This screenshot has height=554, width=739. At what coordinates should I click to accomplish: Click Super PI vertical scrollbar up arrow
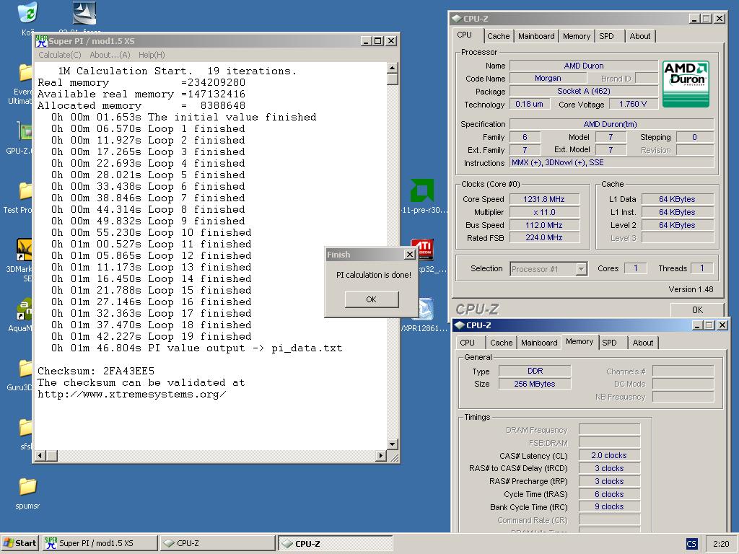point(392,68)
